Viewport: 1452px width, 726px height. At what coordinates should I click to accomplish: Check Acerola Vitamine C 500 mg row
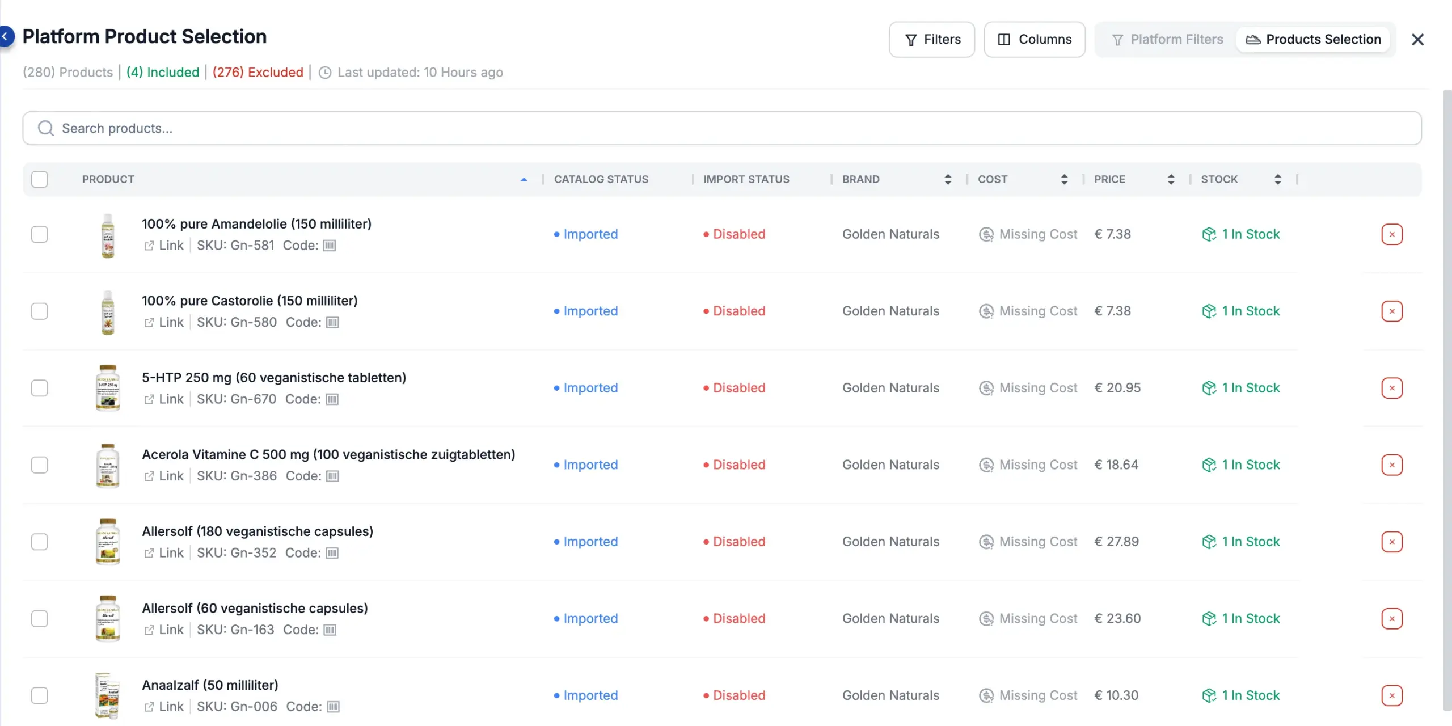40,465
